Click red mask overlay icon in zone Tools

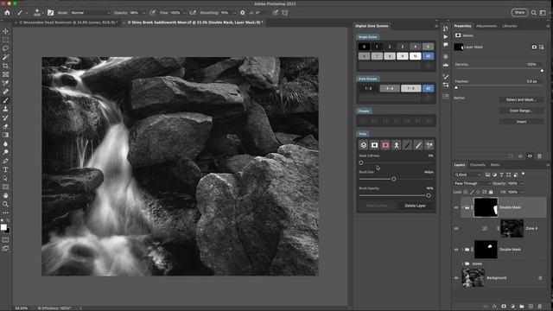pyautogui.click(x=385, y=145)
